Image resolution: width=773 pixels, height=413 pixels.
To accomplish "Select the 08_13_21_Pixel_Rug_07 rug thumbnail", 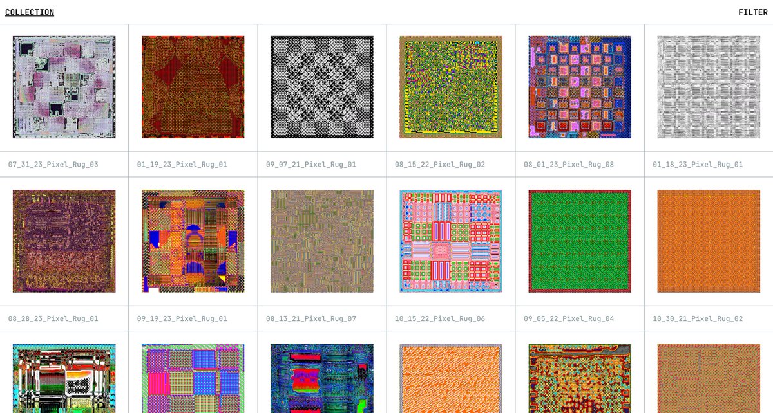I will click(x=322, y=241).
